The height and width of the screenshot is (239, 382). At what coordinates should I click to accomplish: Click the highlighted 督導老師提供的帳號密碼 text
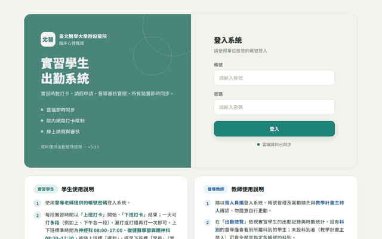click(x=81, y=203)
